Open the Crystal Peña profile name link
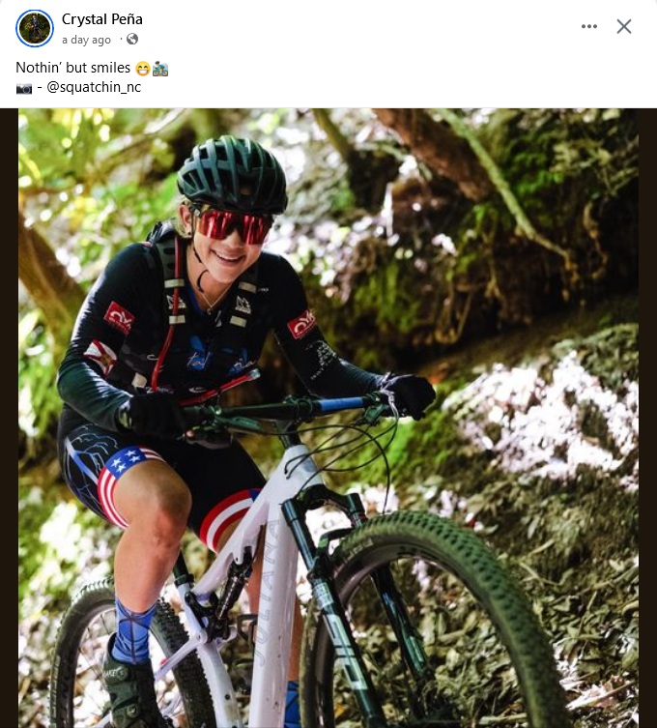Viewport: 657px width, 728px height. coord(102,19)
